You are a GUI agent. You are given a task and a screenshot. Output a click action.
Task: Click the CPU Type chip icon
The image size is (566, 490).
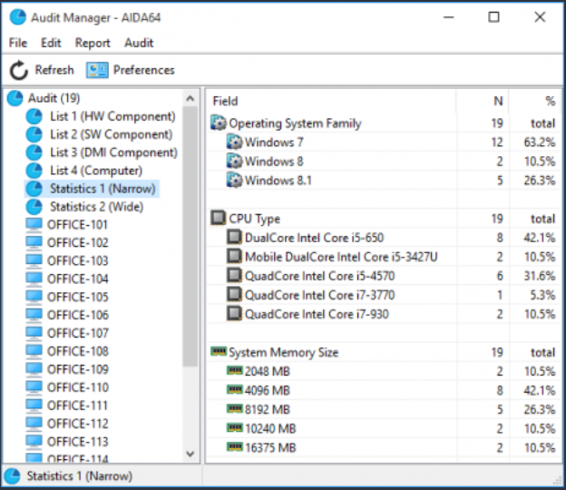[218, 218]
